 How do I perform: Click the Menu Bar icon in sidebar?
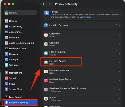(x=6, y=37)
